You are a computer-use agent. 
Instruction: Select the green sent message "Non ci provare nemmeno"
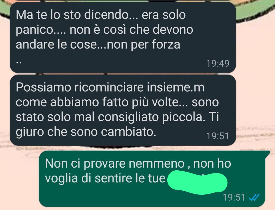pyautogui.click(x=152, y=179)
